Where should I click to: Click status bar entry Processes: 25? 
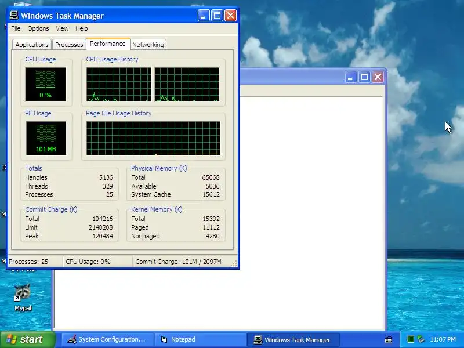pyautogui.click(x=28, y=262)
